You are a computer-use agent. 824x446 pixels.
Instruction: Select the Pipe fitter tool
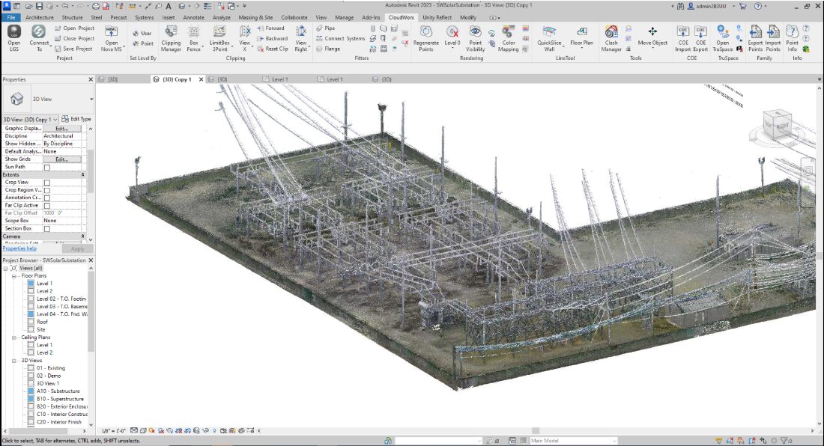pyautogui.click(x=326, y=28)
